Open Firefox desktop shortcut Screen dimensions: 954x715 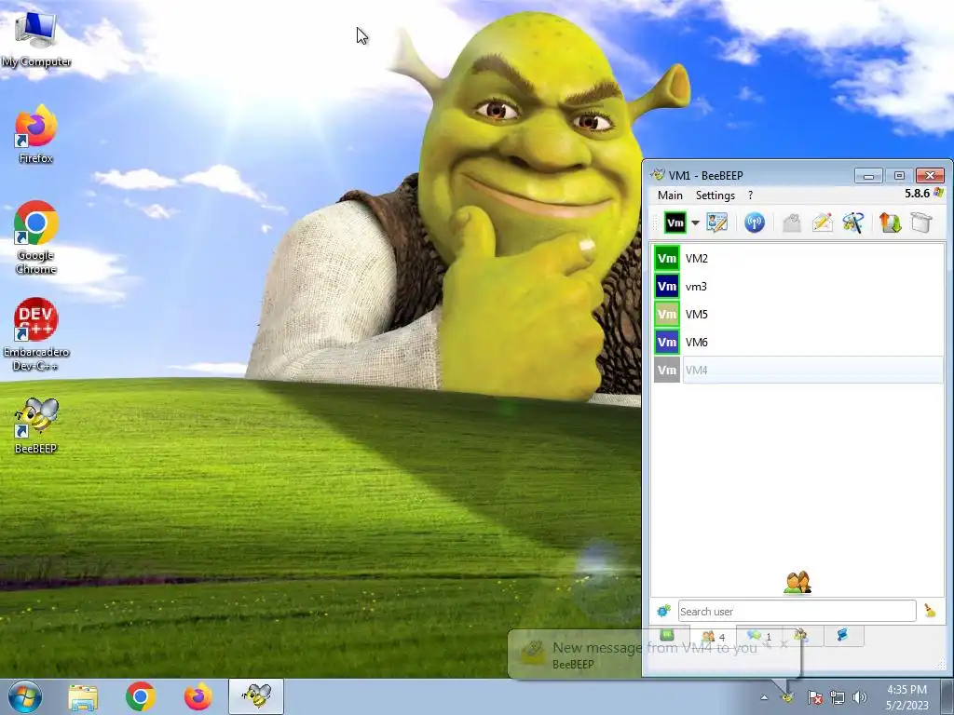click(x=36, y=134)
